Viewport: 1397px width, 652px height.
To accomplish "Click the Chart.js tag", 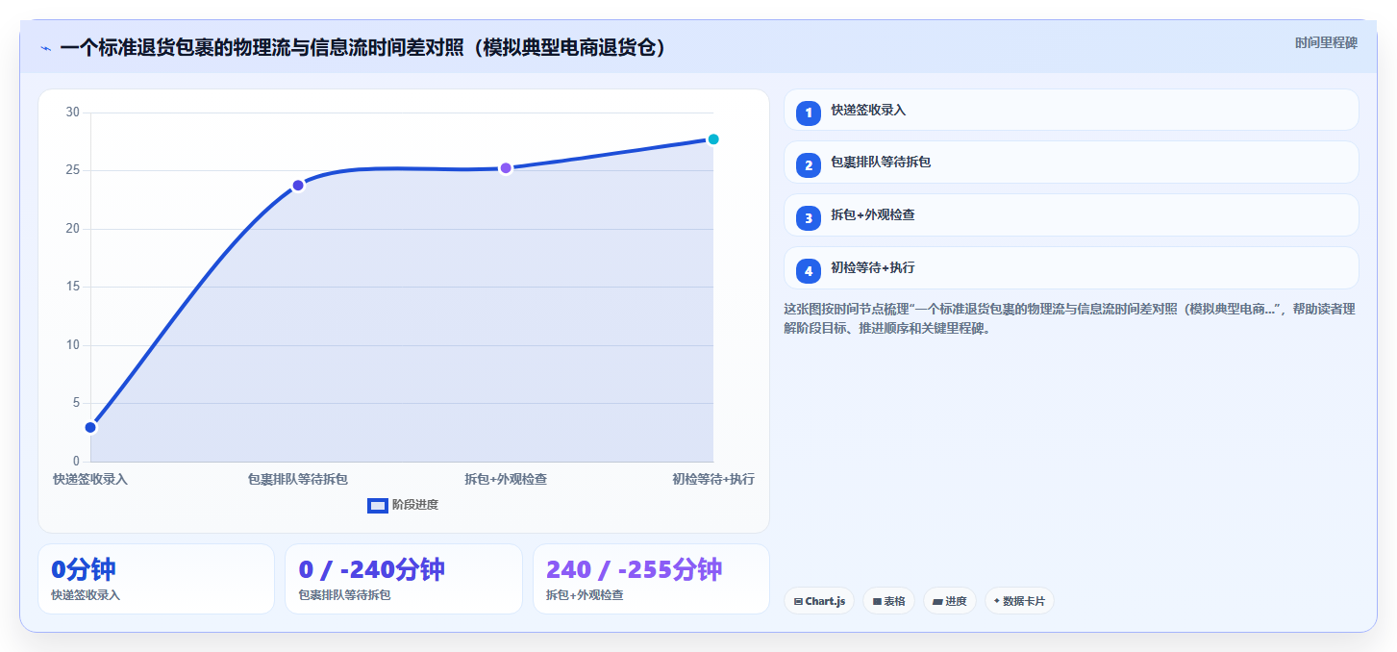I will pyautogui.click(x=819, y=601).
